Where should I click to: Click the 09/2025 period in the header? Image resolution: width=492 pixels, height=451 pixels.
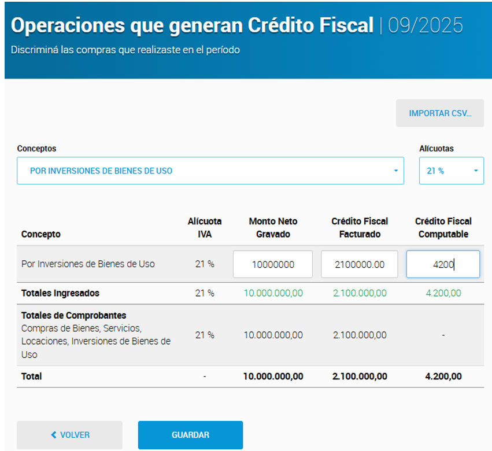tap(425, 25)
